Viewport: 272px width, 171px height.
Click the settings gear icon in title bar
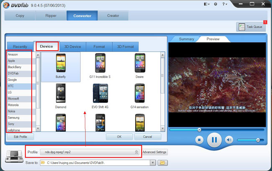(216, 4)
